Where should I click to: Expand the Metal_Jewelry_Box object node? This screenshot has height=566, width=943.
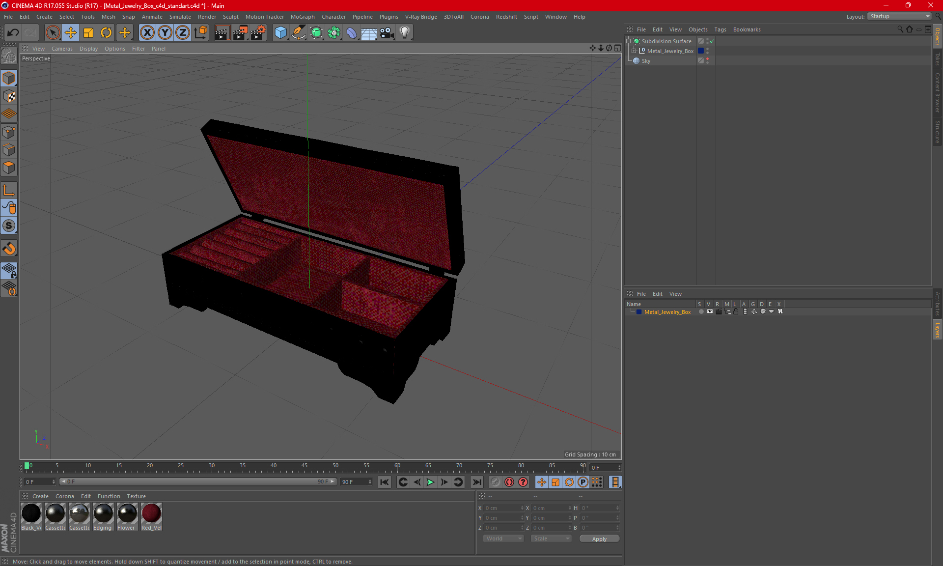(x=634, y=51)
